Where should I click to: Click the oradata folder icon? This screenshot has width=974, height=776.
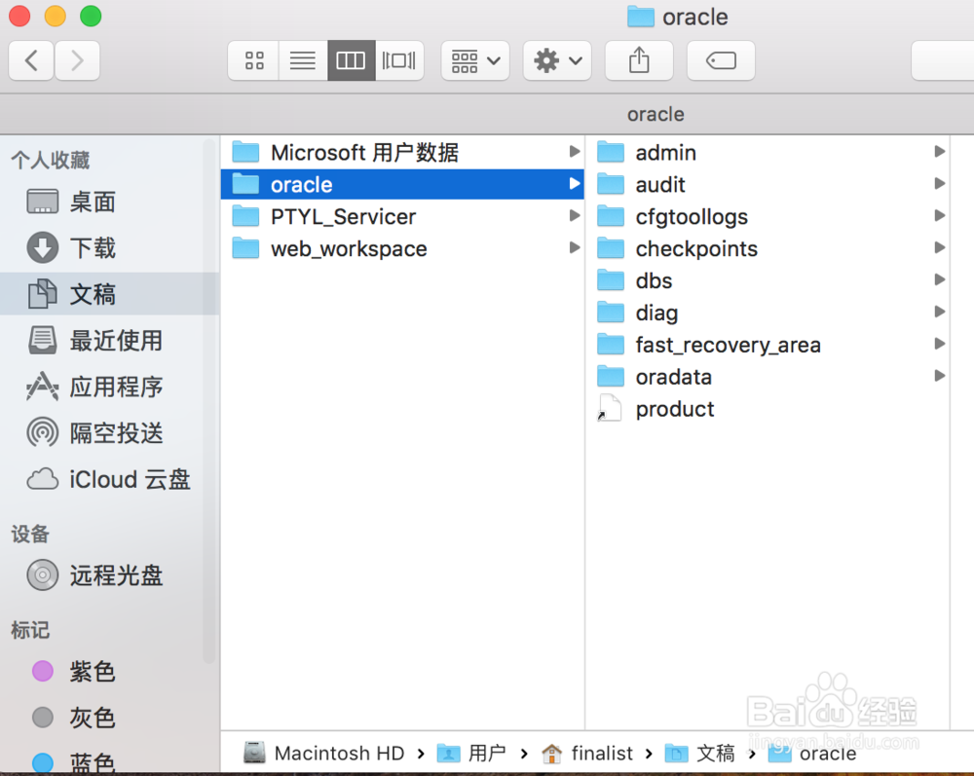(611, 376)
